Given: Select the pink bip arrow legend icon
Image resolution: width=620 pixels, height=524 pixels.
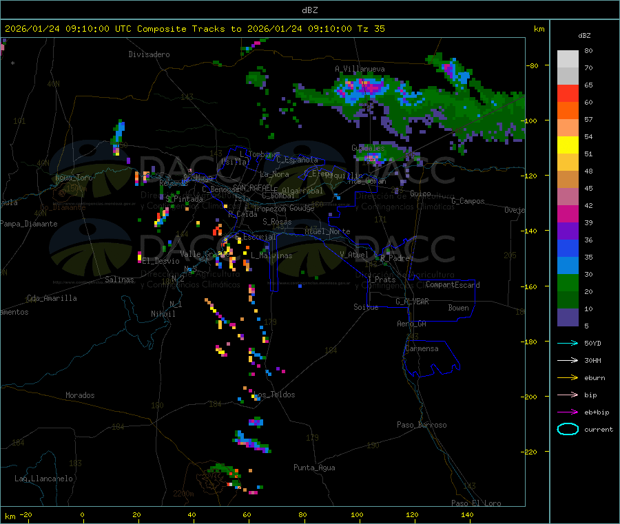Looking at the screenshot, I should (x=568, y=395).
